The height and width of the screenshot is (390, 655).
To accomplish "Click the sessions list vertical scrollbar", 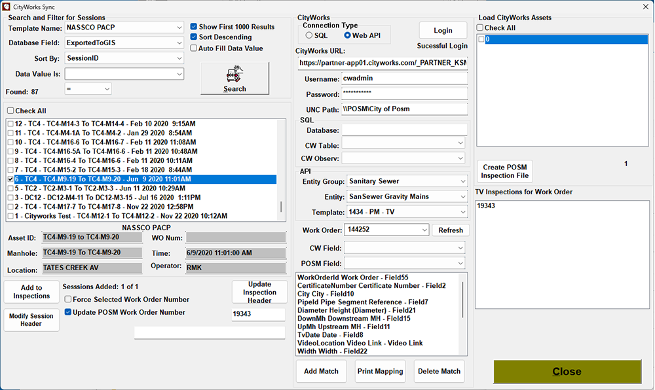I will coord(281,169).
